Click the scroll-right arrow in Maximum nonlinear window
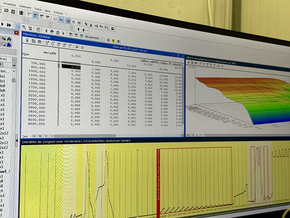The height and width of the screenshot is (218, 290). coord(181,135)
